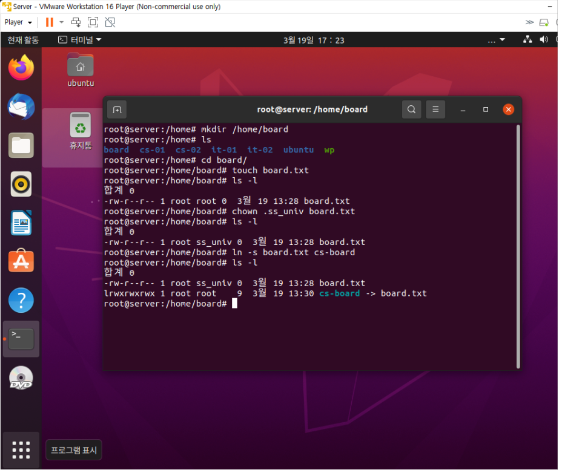Viewport: 585px width, 470px height.
Task: Open the clock showing 3월 19일 17:23
Action: click(x=314, y=41)
